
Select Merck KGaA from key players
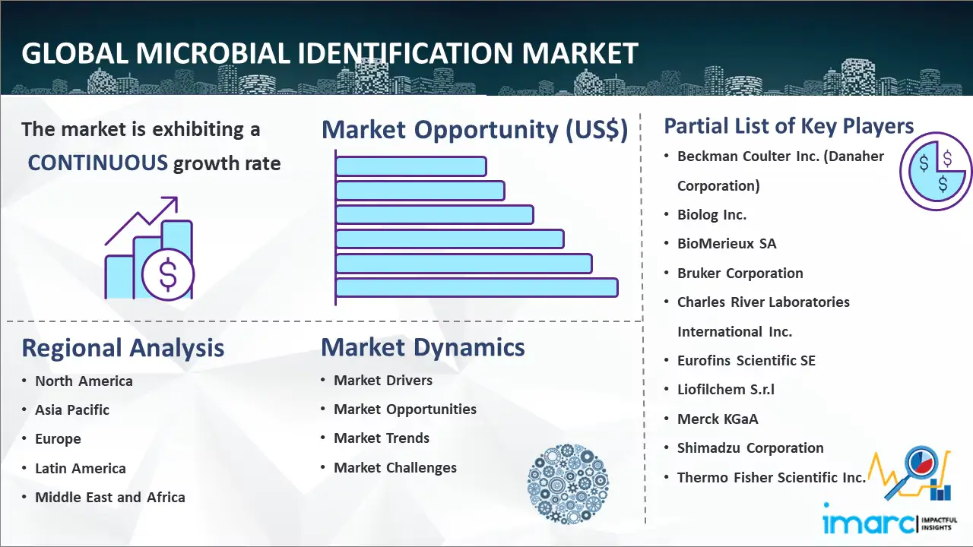[718, 419]
